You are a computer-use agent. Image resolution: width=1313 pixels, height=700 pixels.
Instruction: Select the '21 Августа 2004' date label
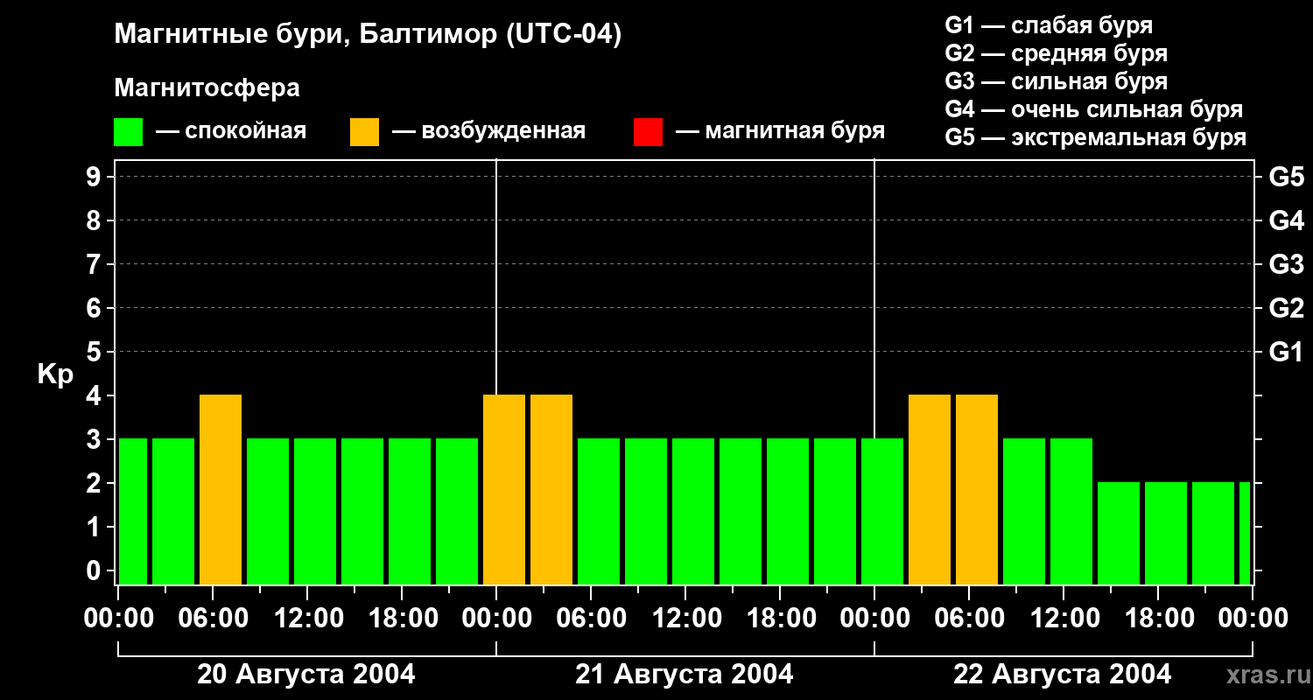[685, 675]
